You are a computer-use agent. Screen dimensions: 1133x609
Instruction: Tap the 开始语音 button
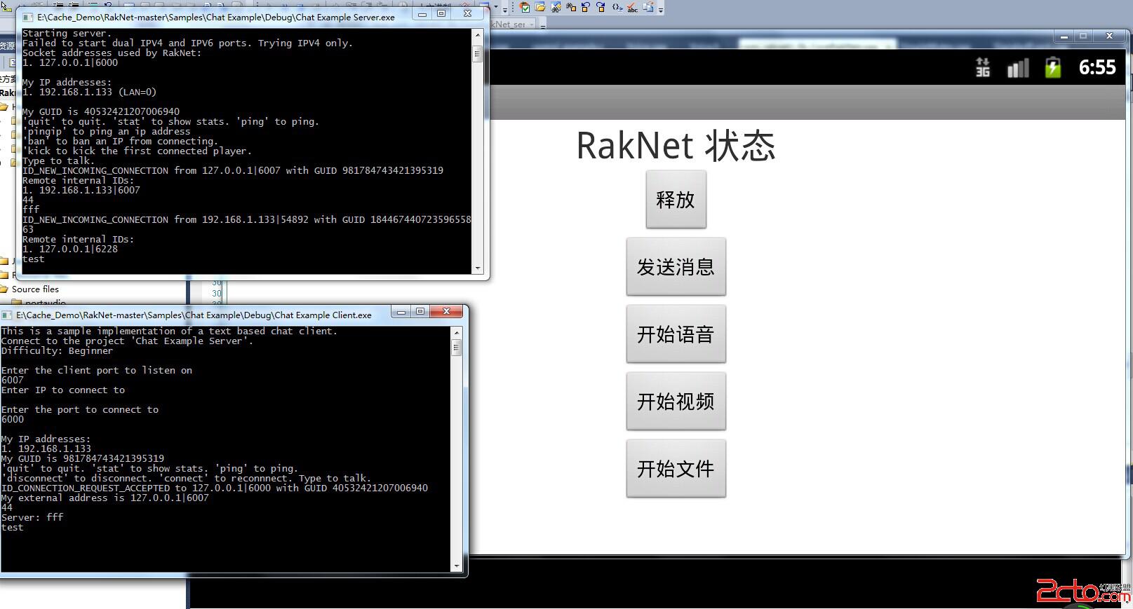(676, 334)
